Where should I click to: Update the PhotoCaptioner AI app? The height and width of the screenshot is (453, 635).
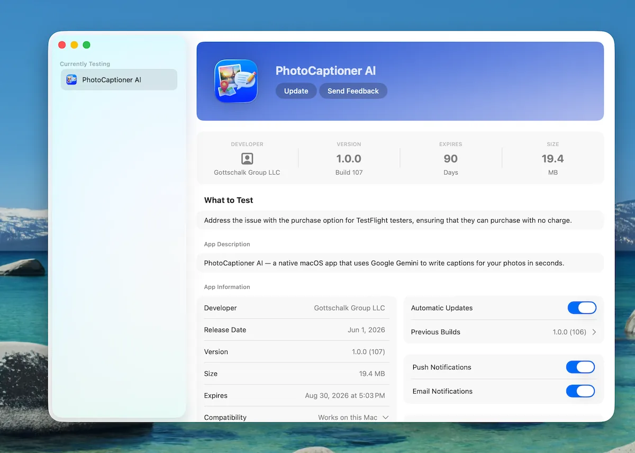click(x=296, y=91)
